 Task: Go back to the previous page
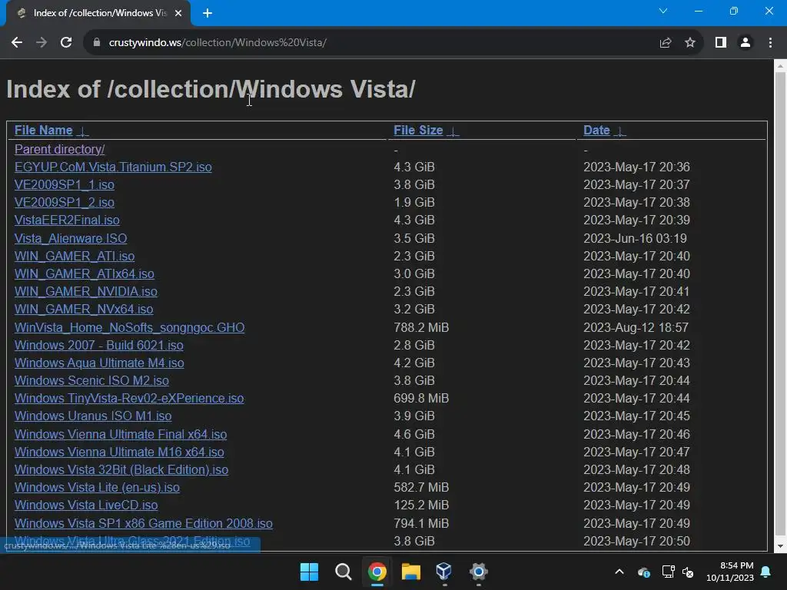(17, 43)
